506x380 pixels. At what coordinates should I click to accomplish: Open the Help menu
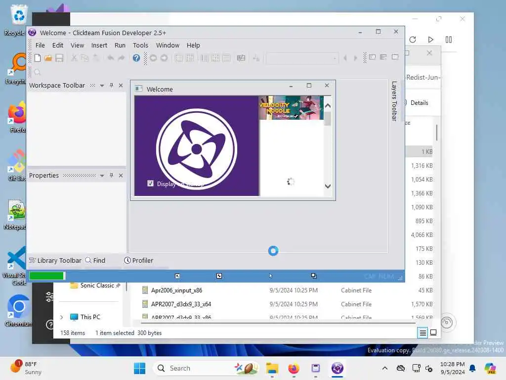click(193, 45)
